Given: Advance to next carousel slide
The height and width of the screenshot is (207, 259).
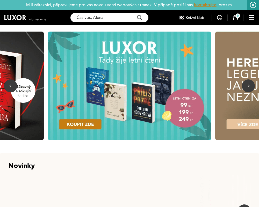Looking at the screenshot, I should (248, 86).
